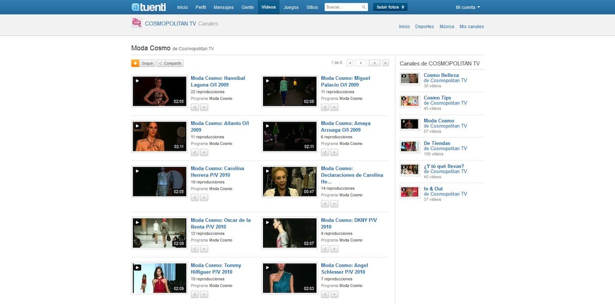Screen dimensions: 615x304
Task: Open the Moda Cosmo channel in sidebar
Action: click(439, 121)
